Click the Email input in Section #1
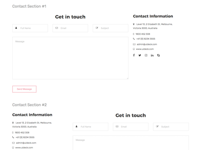This screenshot has width=201, height=150. point(73,28)
